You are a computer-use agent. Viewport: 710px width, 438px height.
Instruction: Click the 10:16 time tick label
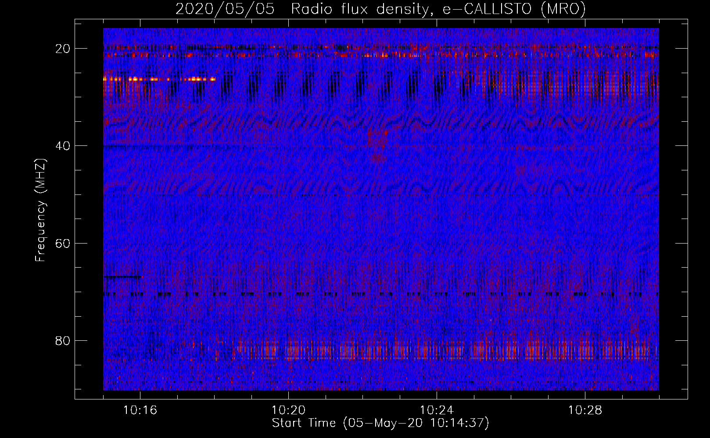pyautogui.click(x=140, y=410)
